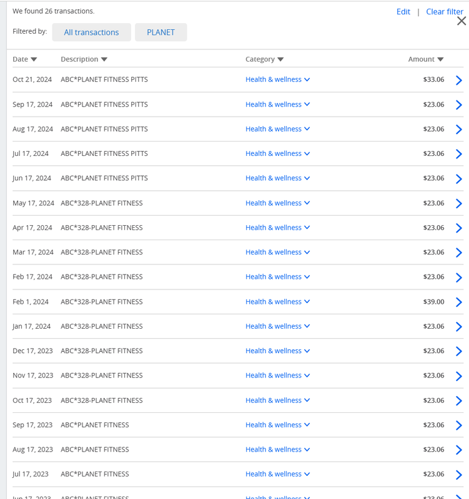Click ABC*328-PLANET FITNESS description for Oct 17, 2023
This screenshot has height=499, width=469.
(102, 400)
